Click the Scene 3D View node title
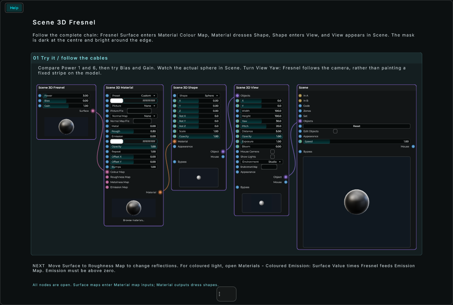Viewport: 453px width, 305px height. tap(247, 88)
